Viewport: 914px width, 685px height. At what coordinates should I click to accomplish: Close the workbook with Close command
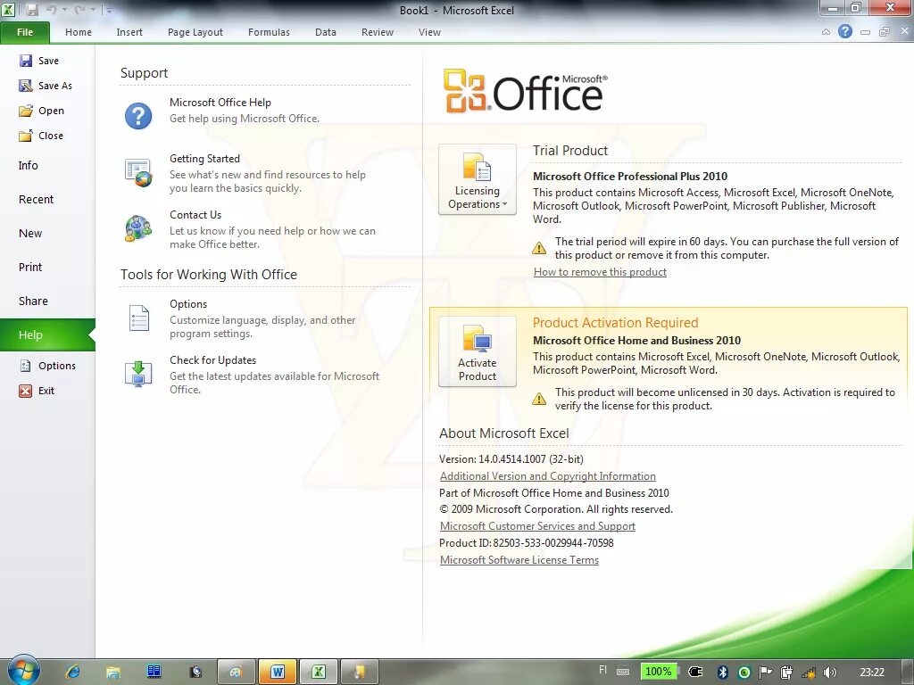tap(41, 136)
